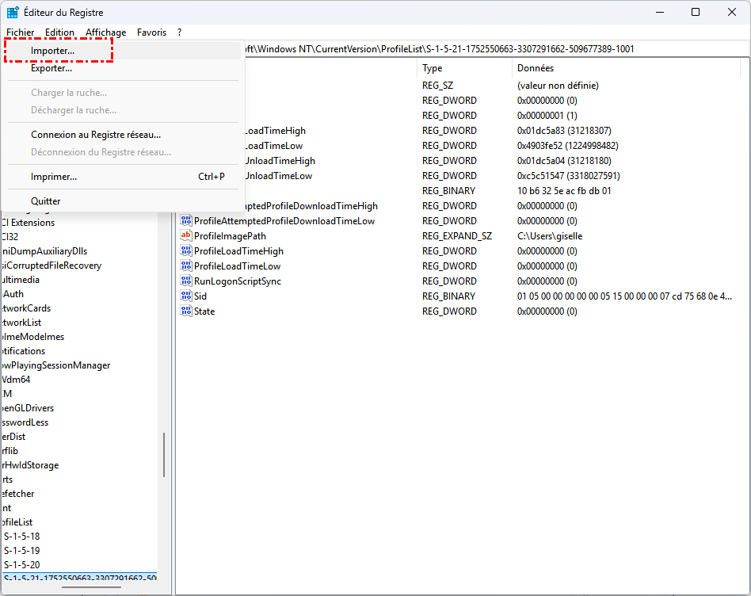Click the Registry Editor app icon in title bar
The image size is (751, 596).
[x=13, y=13]
